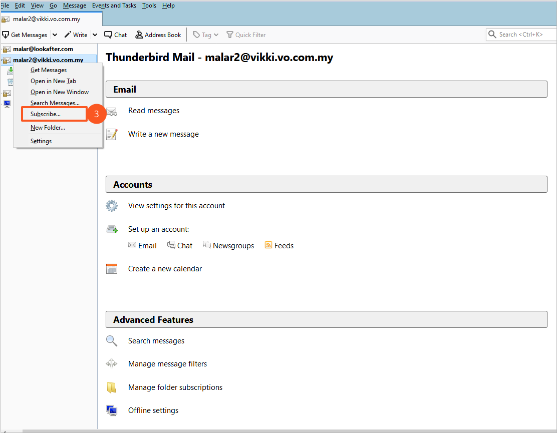Open the Help menu
The height and width of the screenshot is (433, 557).
pos(168,6)
